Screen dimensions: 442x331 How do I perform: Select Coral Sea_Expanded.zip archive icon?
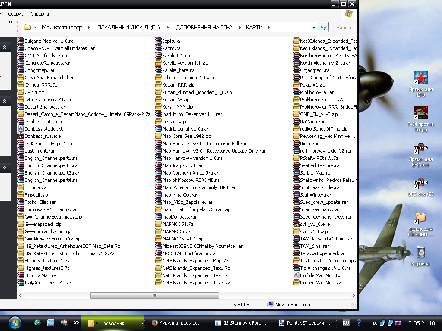click(x=21, y=78)
